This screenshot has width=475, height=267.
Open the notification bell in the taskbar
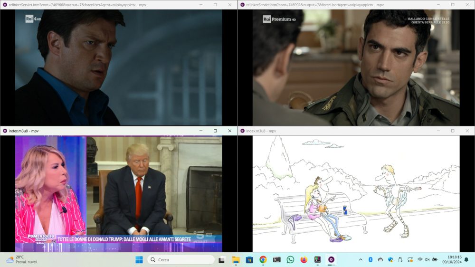coord(466,260)
